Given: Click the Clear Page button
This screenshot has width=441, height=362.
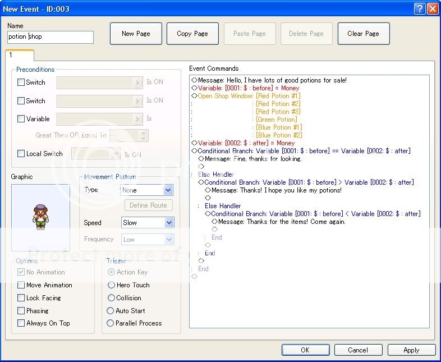Looking at the screenshot, I should 364,34.
